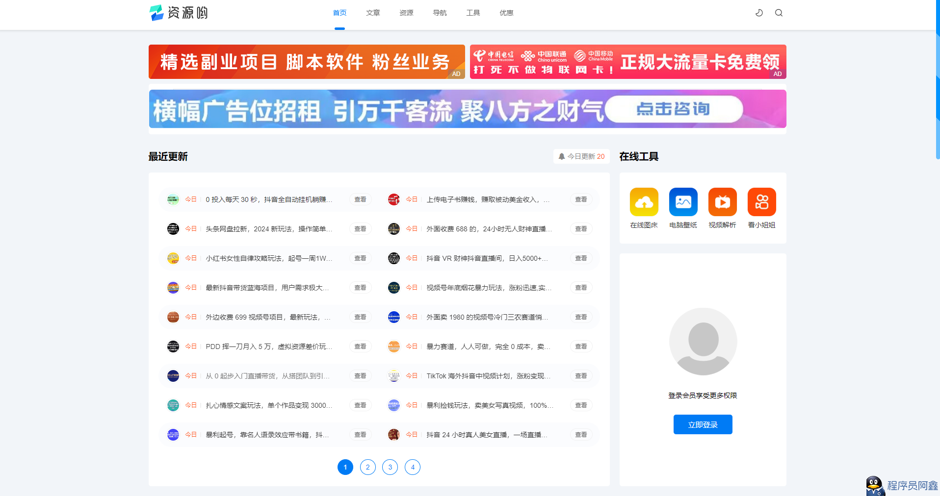Screen dimensions: 940x496
Task: Open the 视频解析 video tool
Action: click(722, 202)
